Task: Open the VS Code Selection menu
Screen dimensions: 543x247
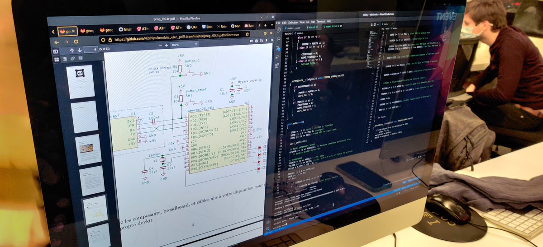Action: click(293, 23)
